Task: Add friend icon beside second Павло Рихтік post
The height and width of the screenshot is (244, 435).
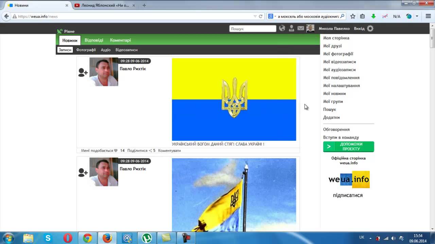Action: click(x=83, y=172)
